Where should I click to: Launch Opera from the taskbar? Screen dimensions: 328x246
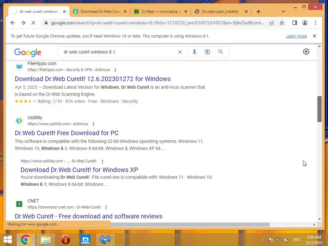click(x=65, y=240)
